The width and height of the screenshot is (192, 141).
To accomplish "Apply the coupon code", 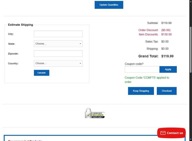I will 168,69.
